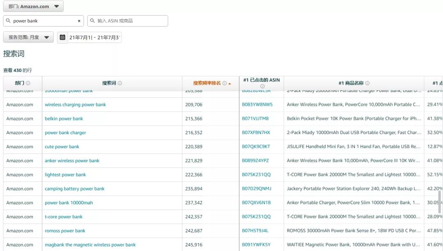
Task: Select click share 41.38% cell
Action: click(434, 118)
